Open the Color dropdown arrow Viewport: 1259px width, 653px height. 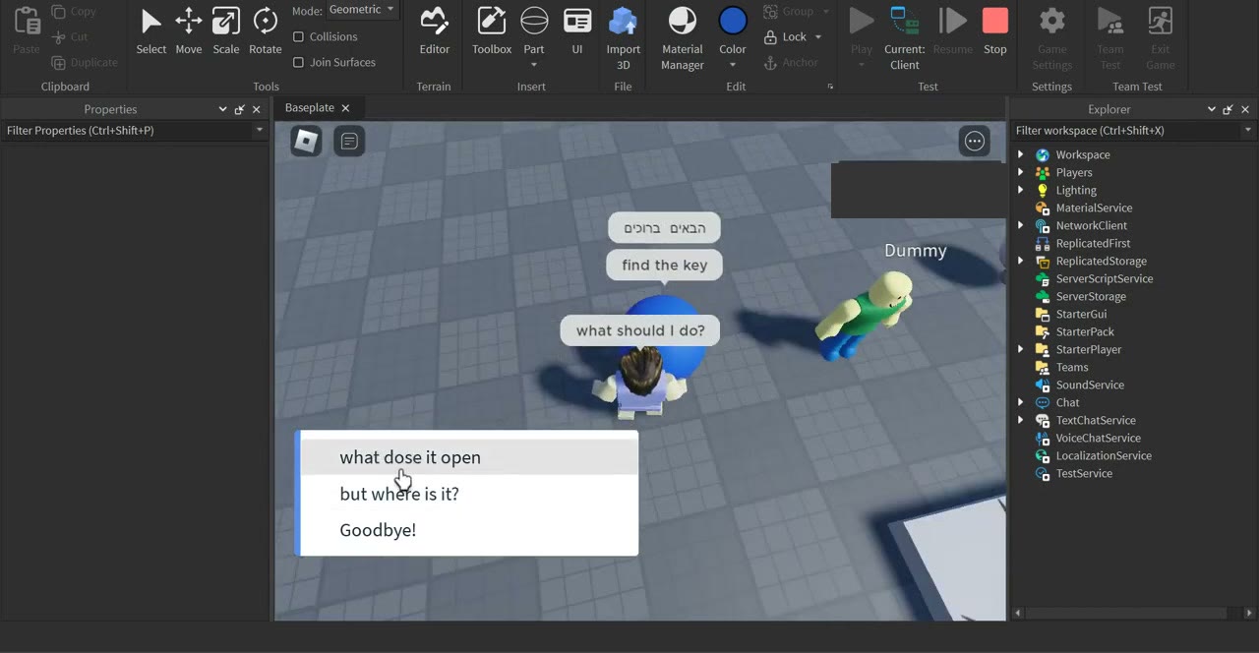tap(733, 65)
